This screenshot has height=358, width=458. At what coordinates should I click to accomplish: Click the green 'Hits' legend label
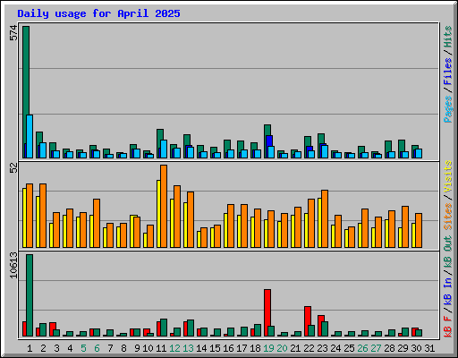tap(447, 37)
